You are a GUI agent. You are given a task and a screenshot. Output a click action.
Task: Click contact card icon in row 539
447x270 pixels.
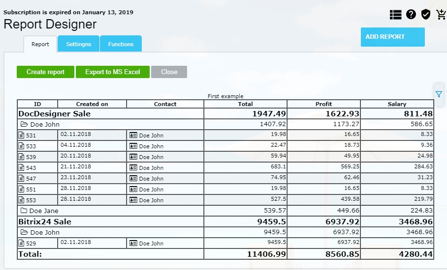tap(133, 157)
